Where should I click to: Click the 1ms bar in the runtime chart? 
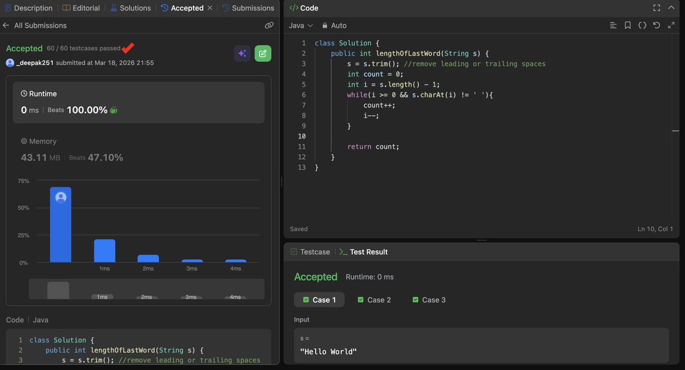104,251
